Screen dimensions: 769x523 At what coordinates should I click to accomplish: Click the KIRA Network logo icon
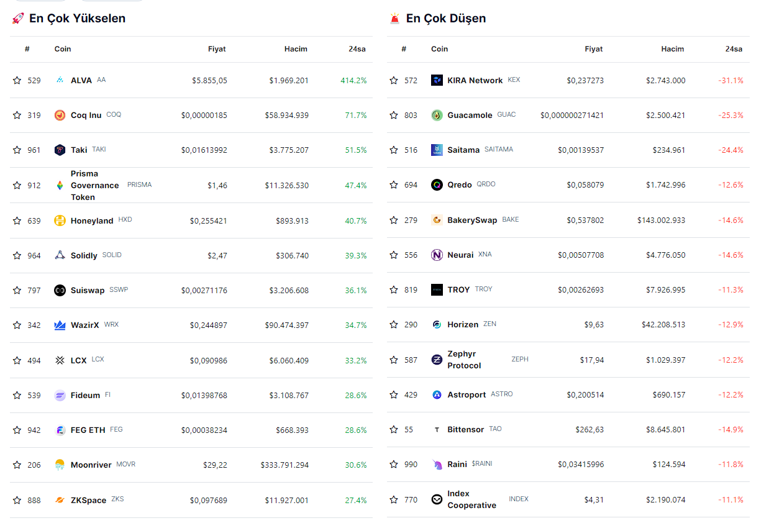pyautogui.click(x=437, y=80)
